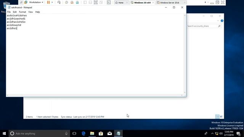Open People icon in system tray
The width and height of the screenshot is (244, 137).
click(x=206, y=134)
